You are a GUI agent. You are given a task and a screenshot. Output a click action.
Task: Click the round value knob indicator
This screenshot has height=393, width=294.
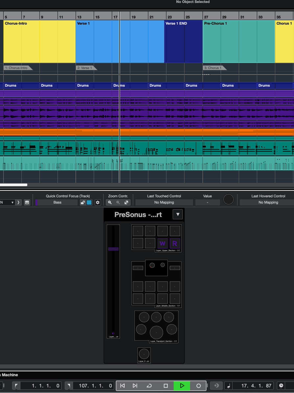229,200
